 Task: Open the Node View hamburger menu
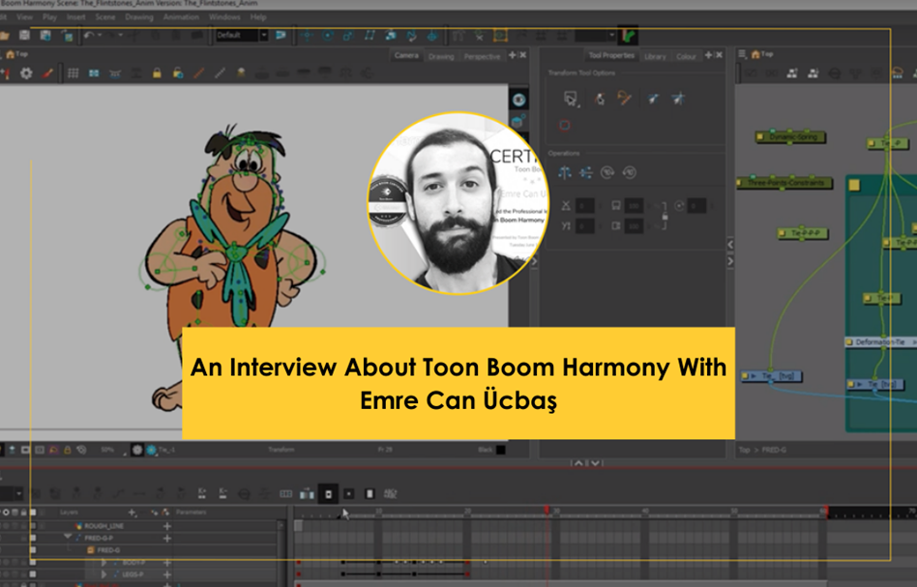click(742, 54)
